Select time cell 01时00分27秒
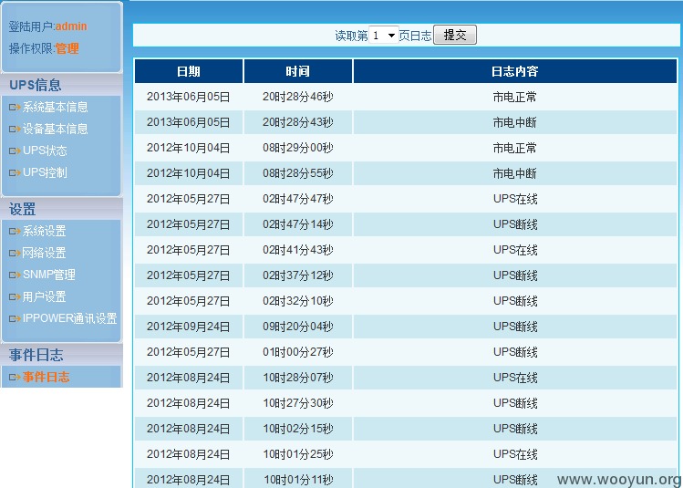The width and height of the screenshot is (683, 488). coord(298,351)
